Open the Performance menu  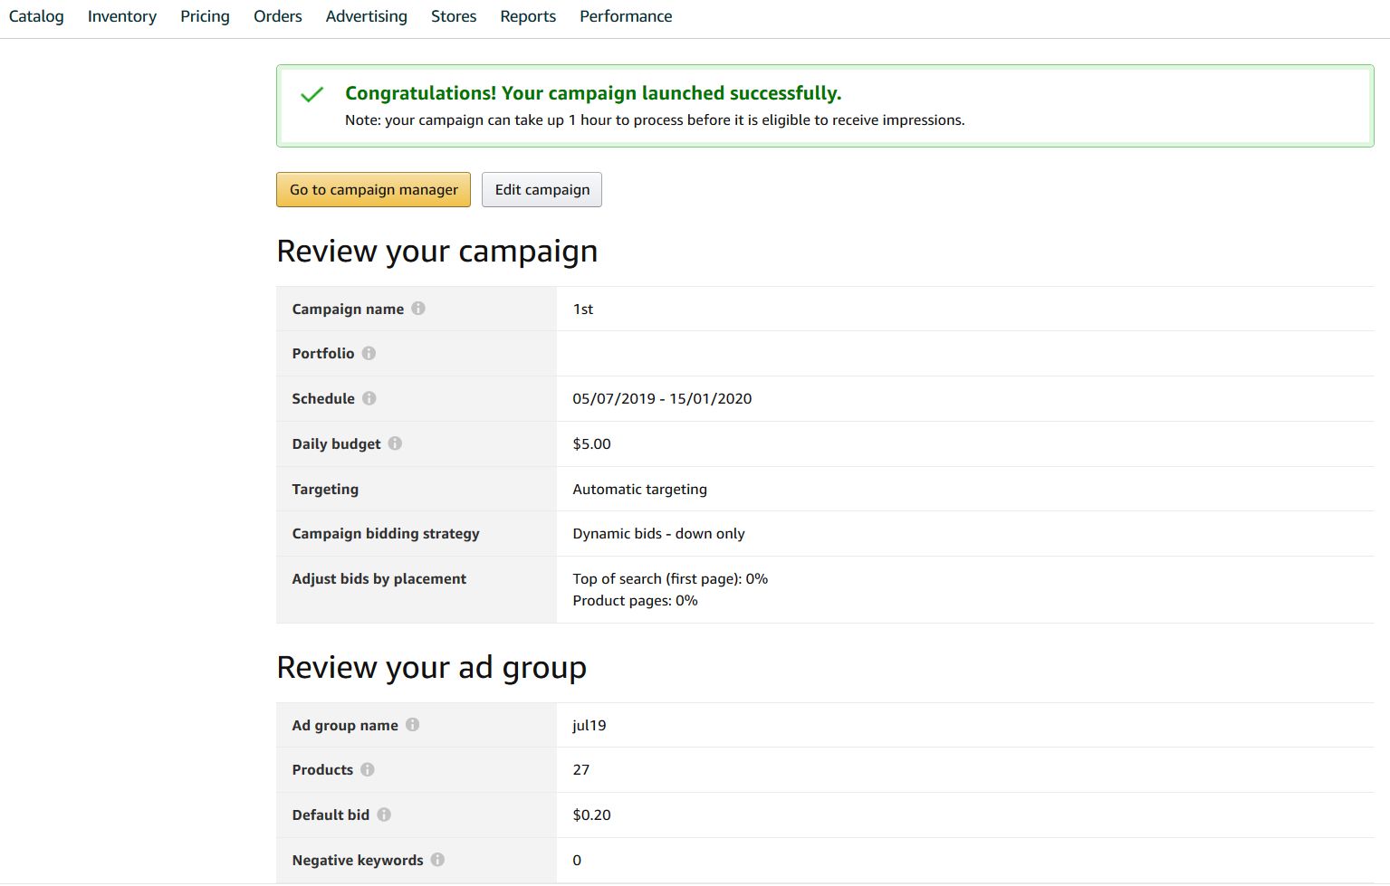(626, 16)
